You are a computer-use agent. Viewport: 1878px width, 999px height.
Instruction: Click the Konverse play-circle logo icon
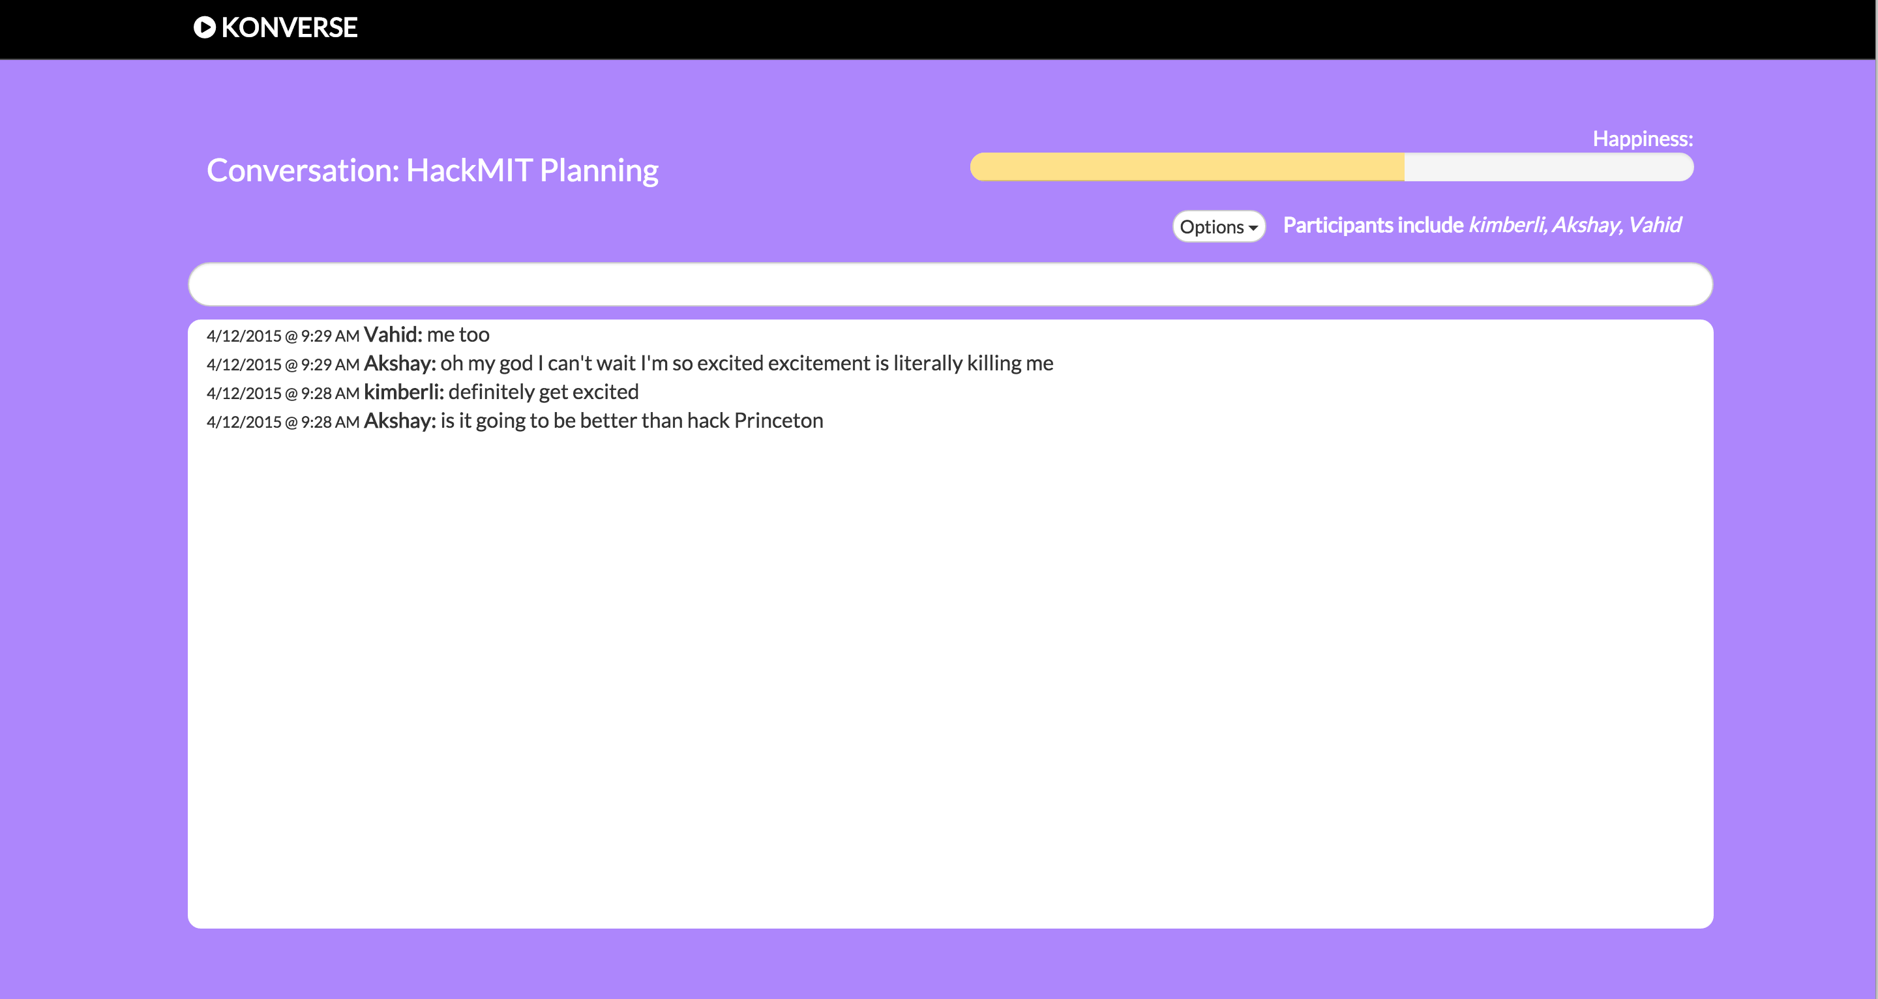[204, 27]
